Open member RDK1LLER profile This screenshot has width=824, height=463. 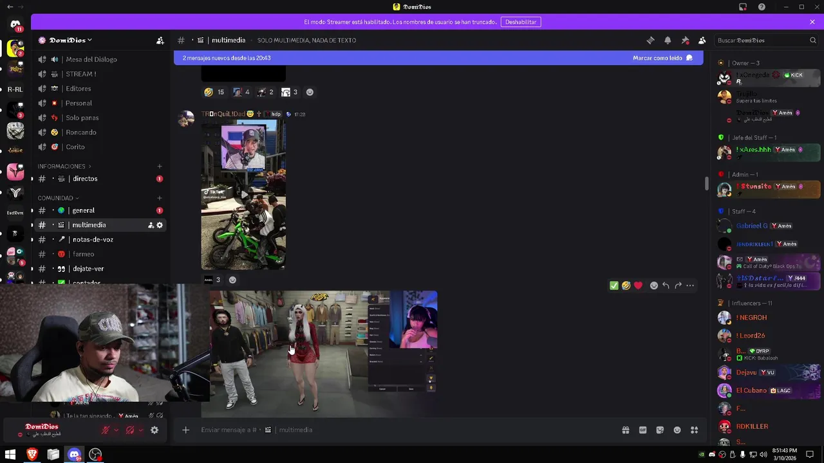point(769,426)
